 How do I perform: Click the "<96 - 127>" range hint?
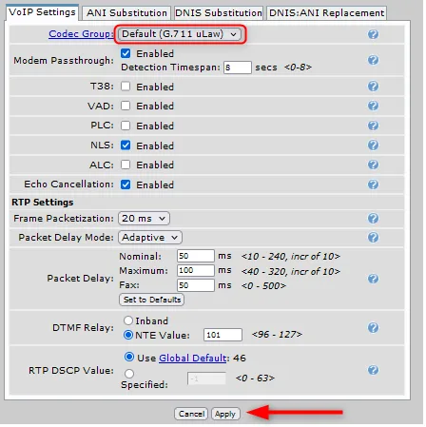tap(277, 335)
